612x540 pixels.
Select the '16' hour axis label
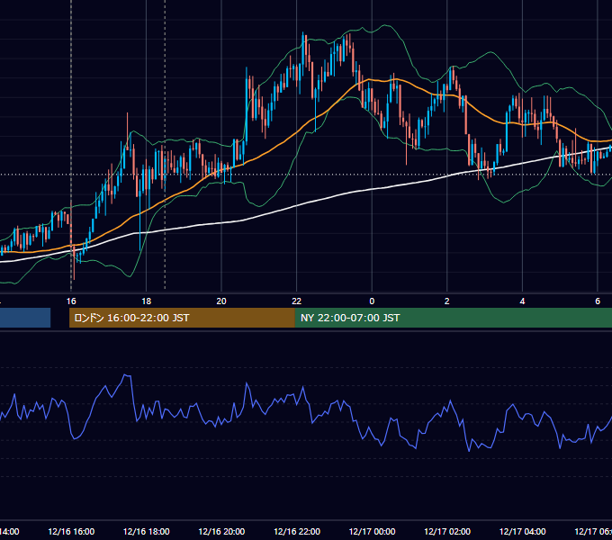point(71,301)
